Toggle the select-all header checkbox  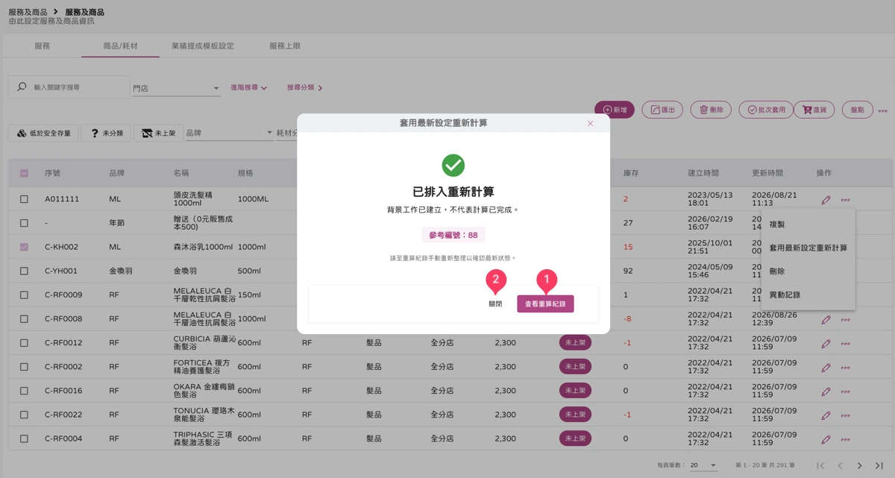pos(24,173)
